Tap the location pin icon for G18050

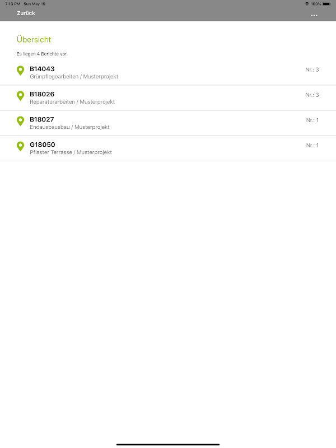click(x=21, y=146)
